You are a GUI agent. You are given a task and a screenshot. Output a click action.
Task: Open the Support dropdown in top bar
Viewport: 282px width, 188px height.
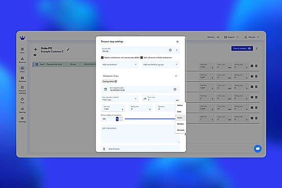click(231, 37)
